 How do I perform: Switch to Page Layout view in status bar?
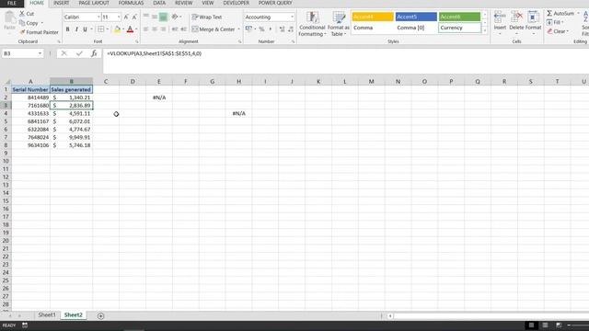point(545,325)
